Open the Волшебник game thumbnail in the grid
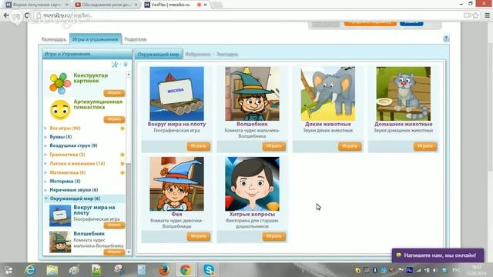This screenshot has height=277, width=493. click(x=252, y=94)
